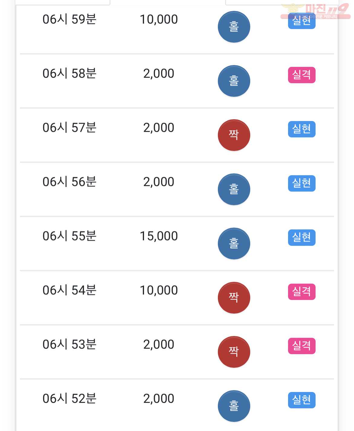Click the 15,000 amount in the 06시 55분 row
Viewport: 354px width, 431px height.
pos(159,236)
